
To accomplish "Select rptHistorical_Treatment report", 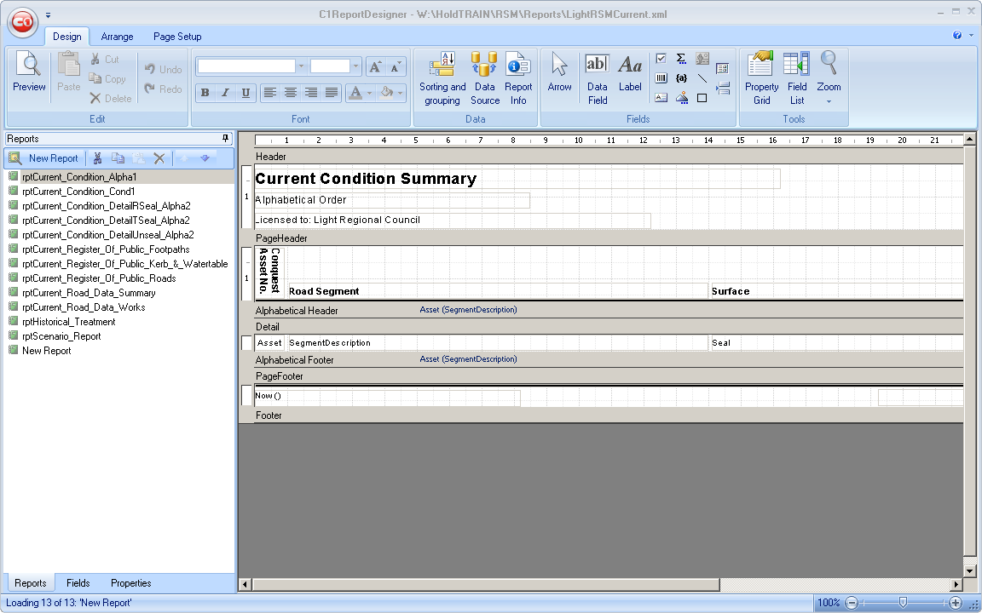I will pyautogui.click(x=68, y=322).
